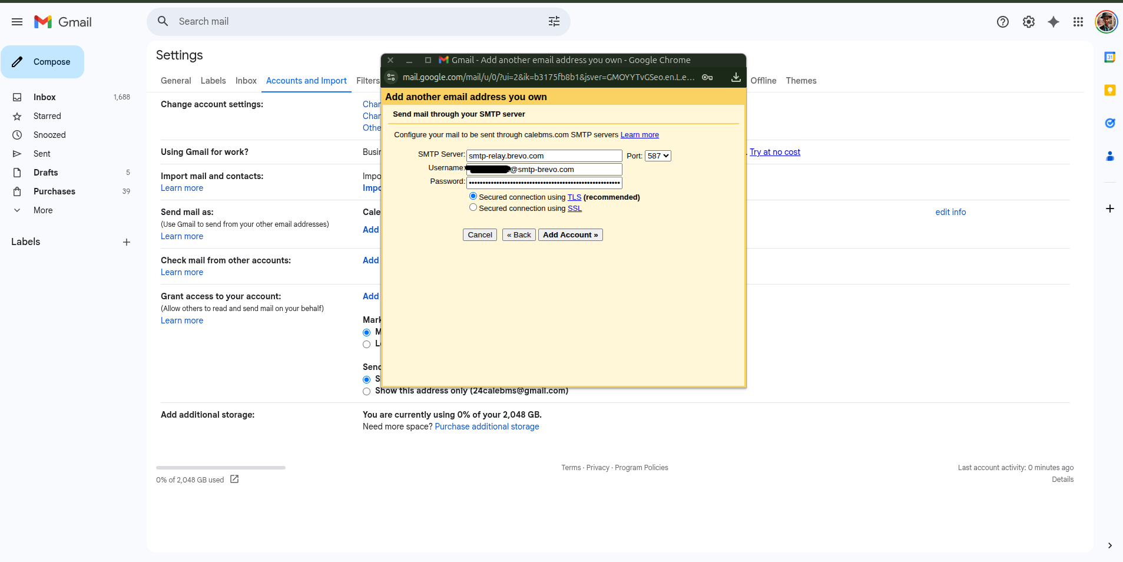Screen dimensions: 1123x562
Task: Focus the Search mail field
Action: pos(358,21)
